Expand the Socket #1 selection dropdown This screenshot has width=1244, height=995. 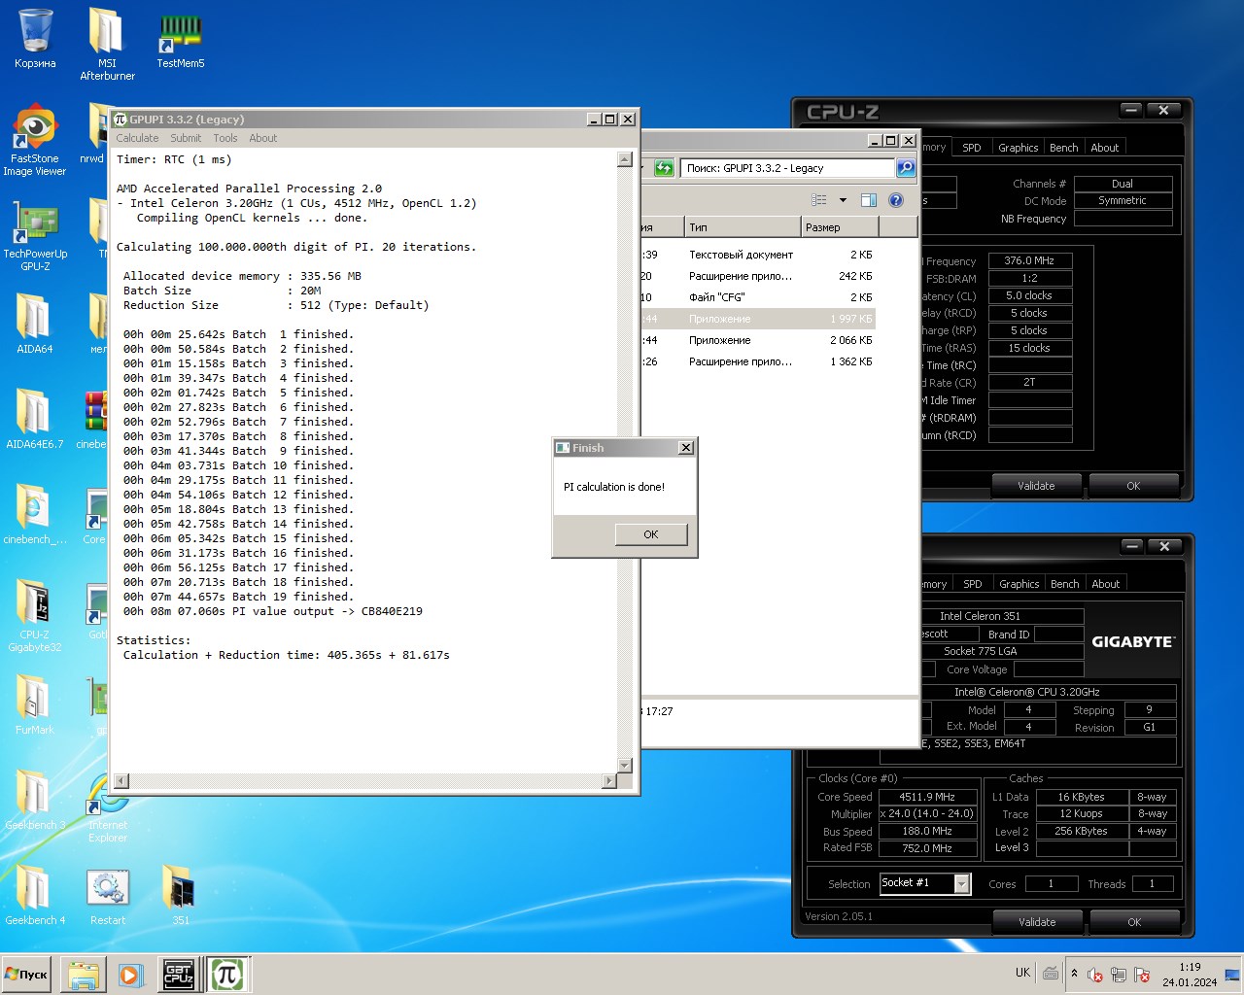coord(961,883)
